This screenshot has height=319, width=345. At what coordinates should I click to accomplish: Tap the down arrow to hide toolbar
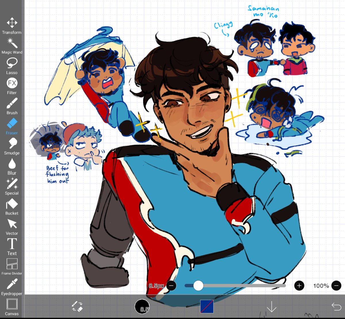[x=271, y=307]
